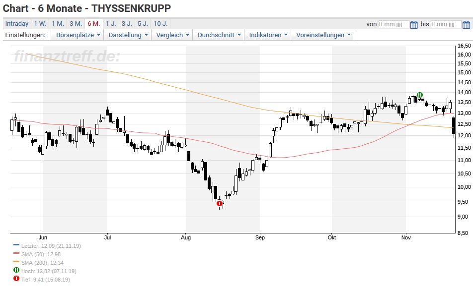Select the 5 J. time range tab
The width and height of the screenshot is (473, 287).
click(143, 24)
